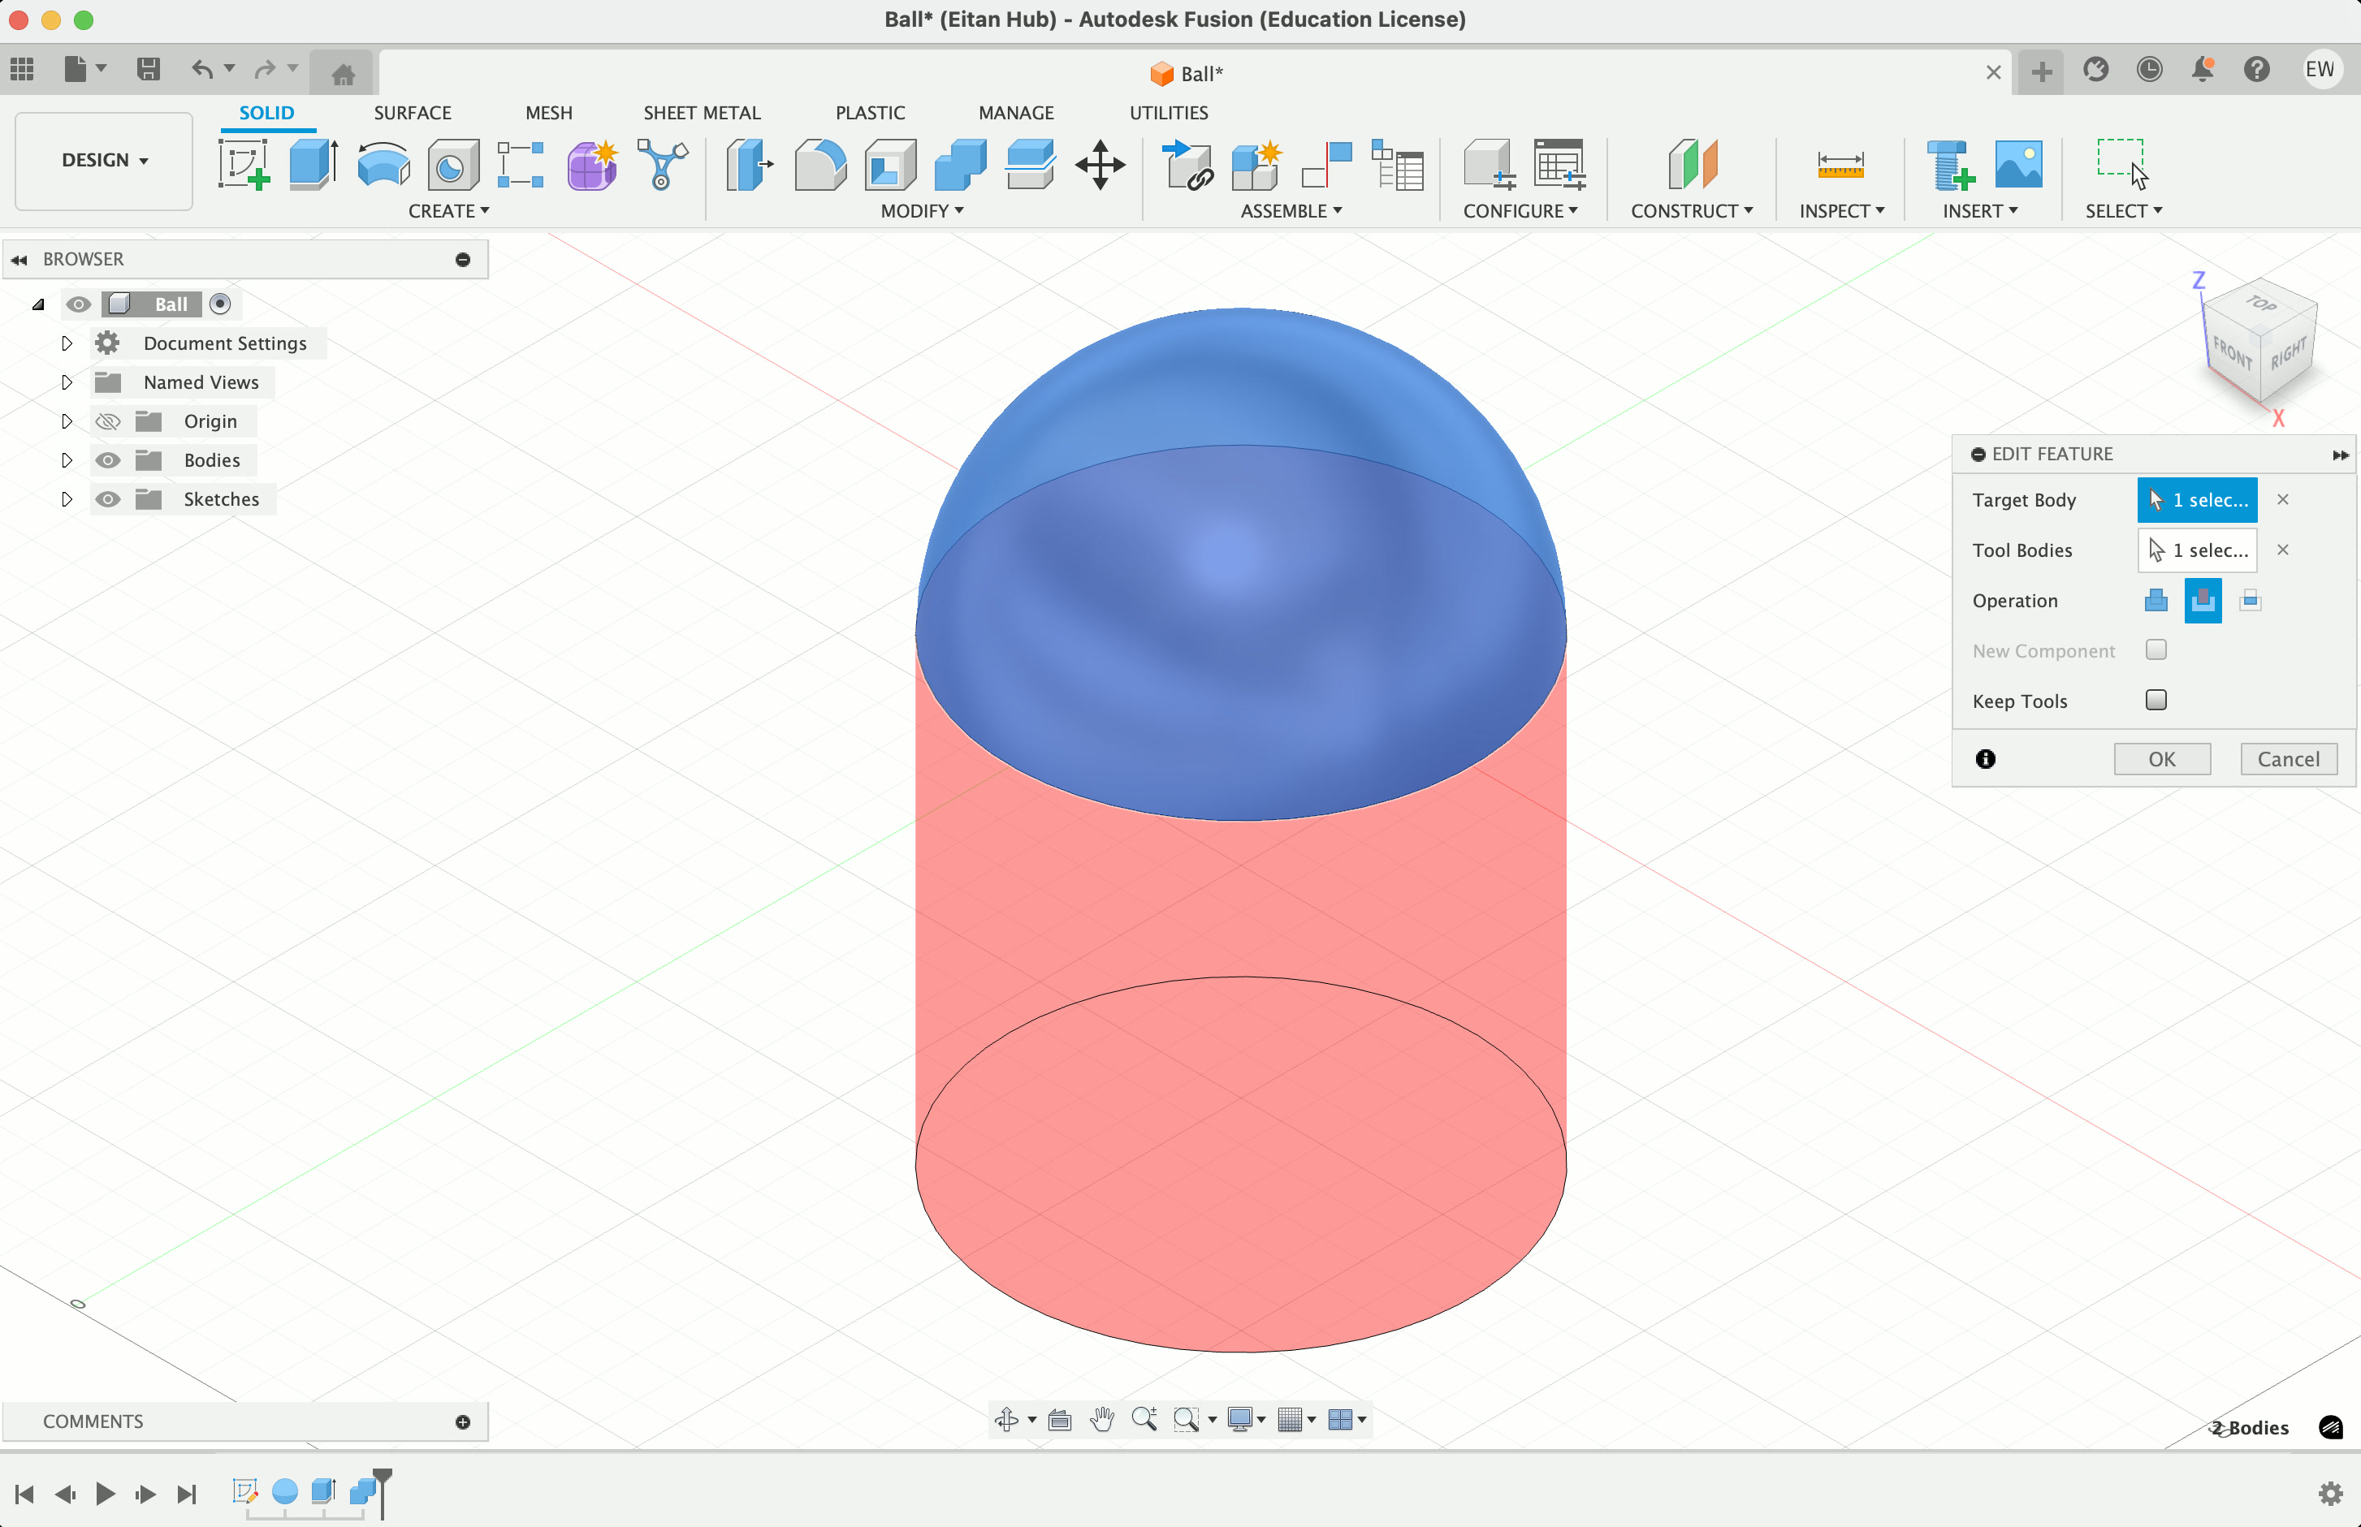Click OK in Edit Feature dialog
The width and height of the screenshot is (2361, 1527).
(x=2161, y=758)
